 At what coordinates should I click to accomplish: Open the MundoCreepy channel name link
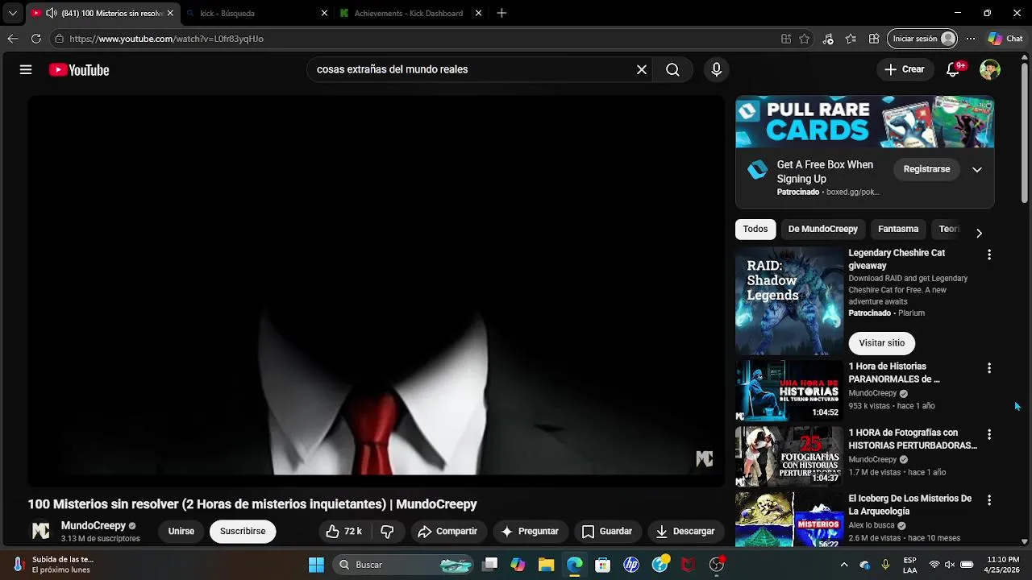[x=94, y=526]
